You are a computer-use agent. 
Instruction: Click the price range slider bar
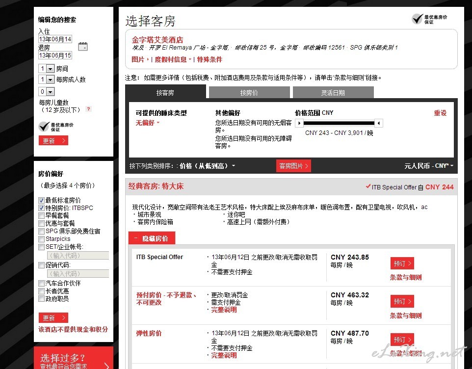(339, 123)
